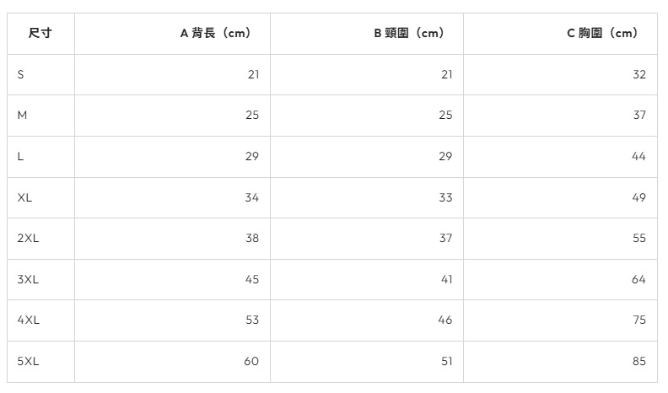Click chest value 37 for size M
This screenshot has height=393, width=668.
(638, 116)
